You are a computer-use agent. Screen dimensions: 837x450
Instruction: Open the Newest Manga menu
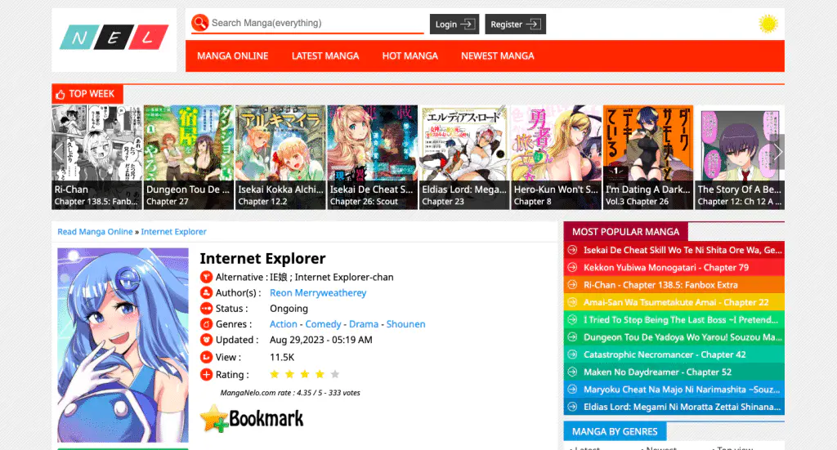click(x=498, y=56)
